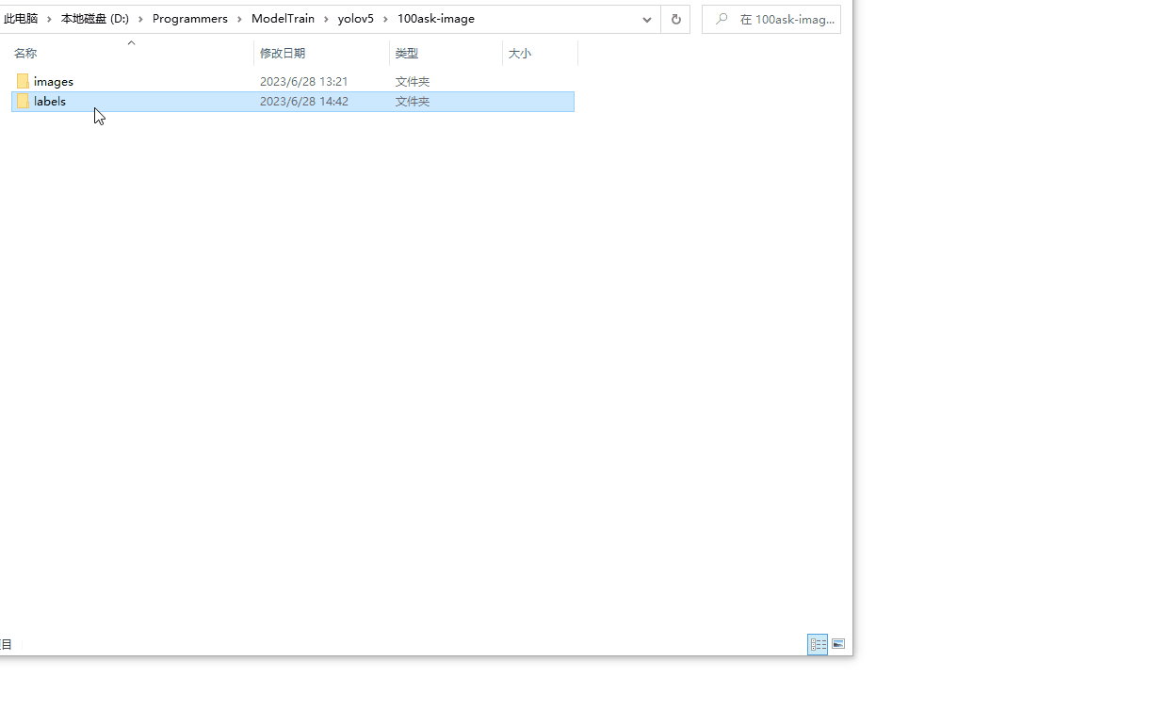Sort files by 修改日期 column
Screen dimensions: 1168x726
click(x=283, y=54)
